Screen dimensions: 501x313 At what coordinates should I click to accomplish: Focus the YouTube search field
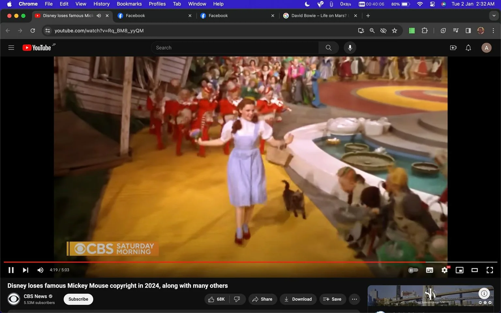235,48
